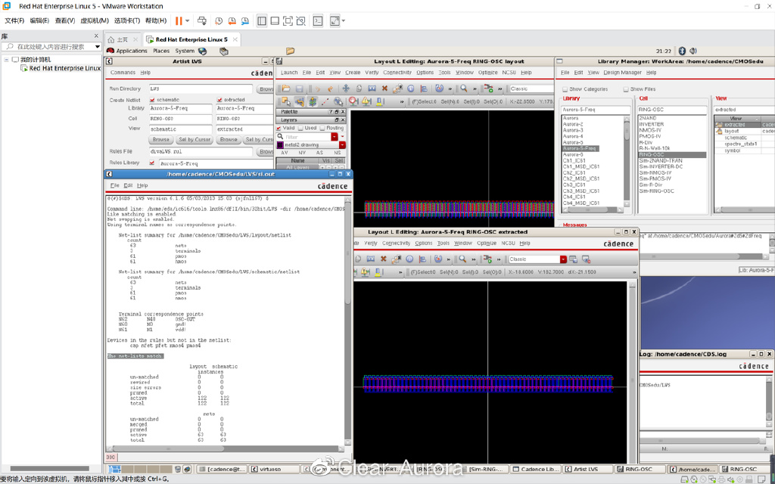Take a VM snapshot with clock icon

[219, 20]
